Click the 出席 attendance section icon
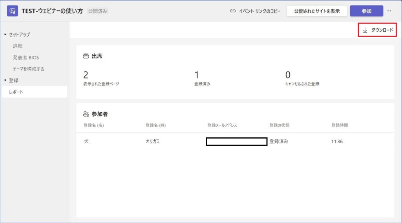The height and width of the screenshot is (223, 402). 86,56
